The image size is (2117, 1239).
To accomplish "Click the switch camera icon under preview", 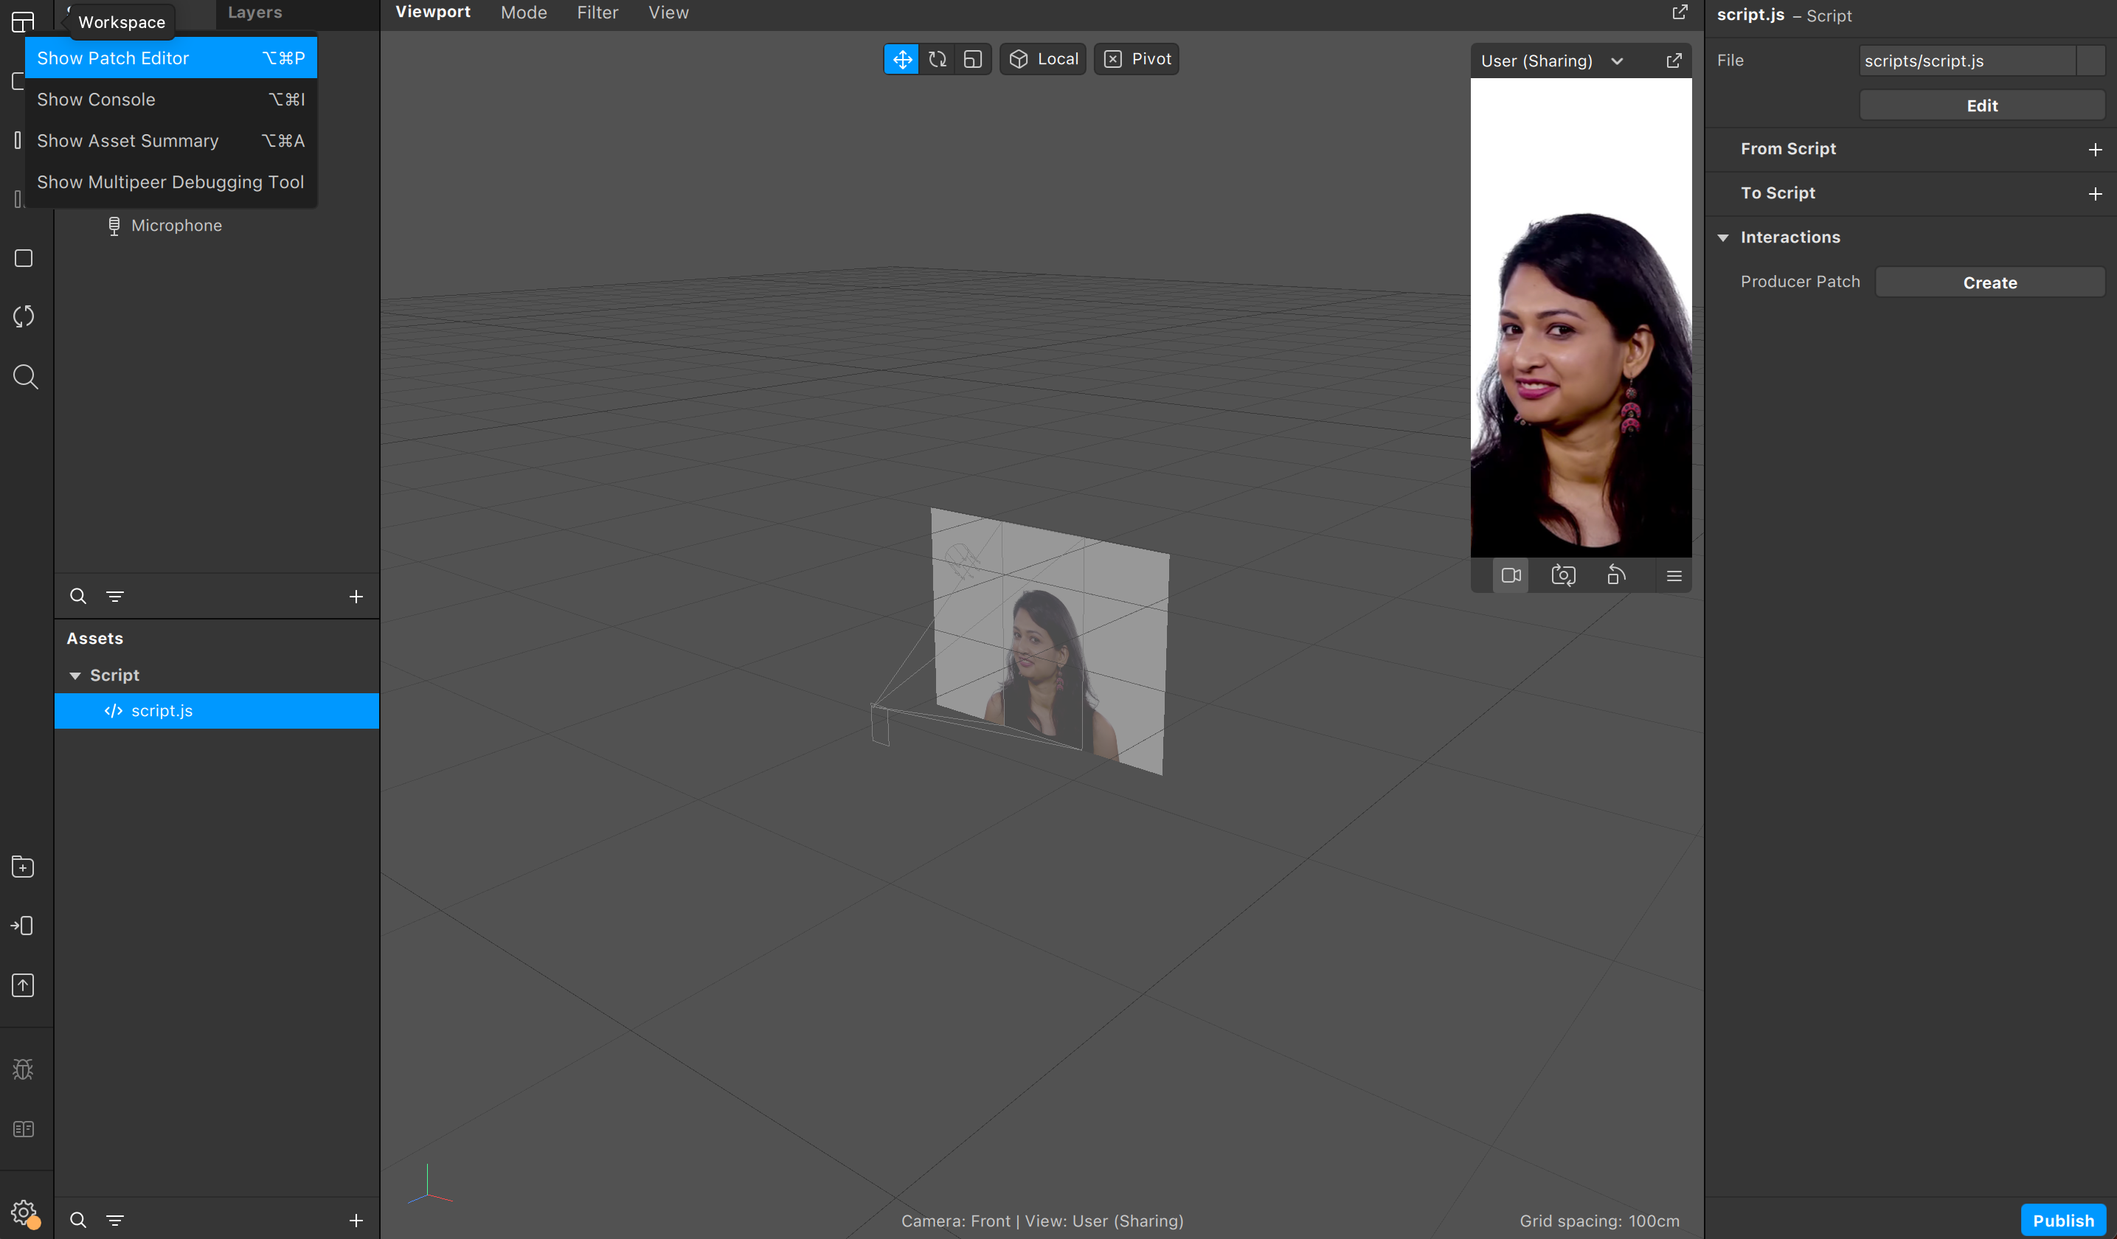I will coord(1562,575).
